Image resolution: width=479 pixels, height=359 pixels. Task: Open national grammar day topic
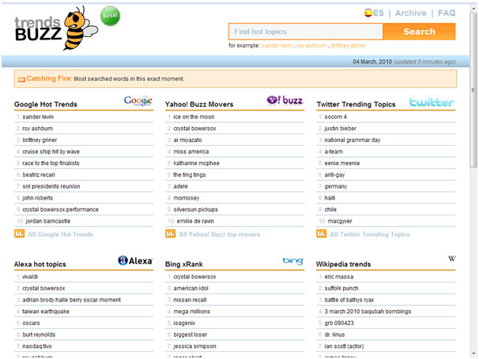(353, 140)
